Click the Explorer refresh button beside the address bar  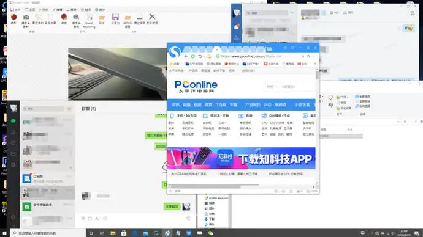click(405, 122)
